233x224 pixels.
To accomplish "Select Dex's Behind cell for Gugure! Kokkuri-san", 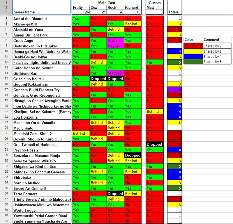I will (98, 84).
